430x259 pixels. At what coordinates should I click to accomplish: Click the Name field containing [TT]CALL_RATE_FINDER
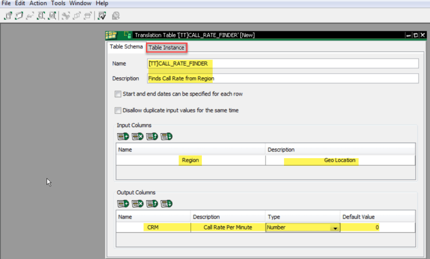(282, 63)
